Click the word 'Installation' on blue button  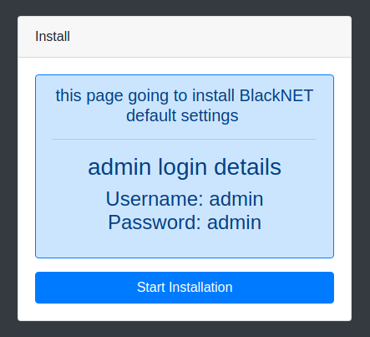[x=200, y=288]
